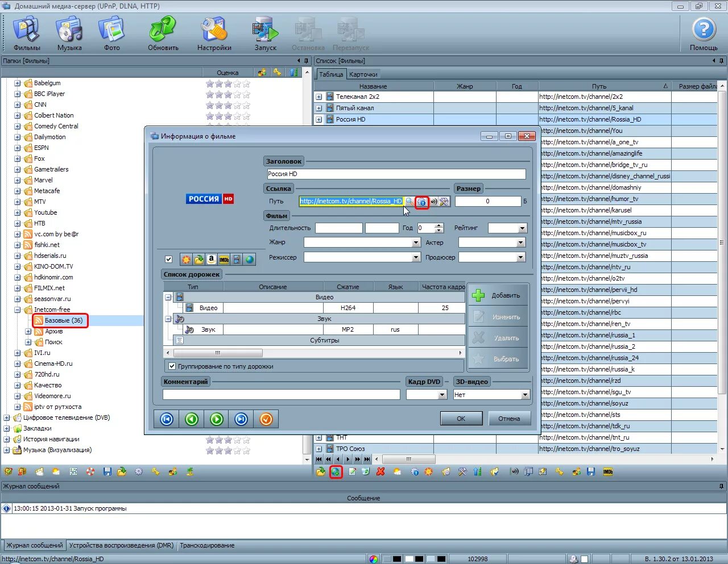Click the last-record navigation button in dialog
Screen dimensions: 728x564
[241, 419]
